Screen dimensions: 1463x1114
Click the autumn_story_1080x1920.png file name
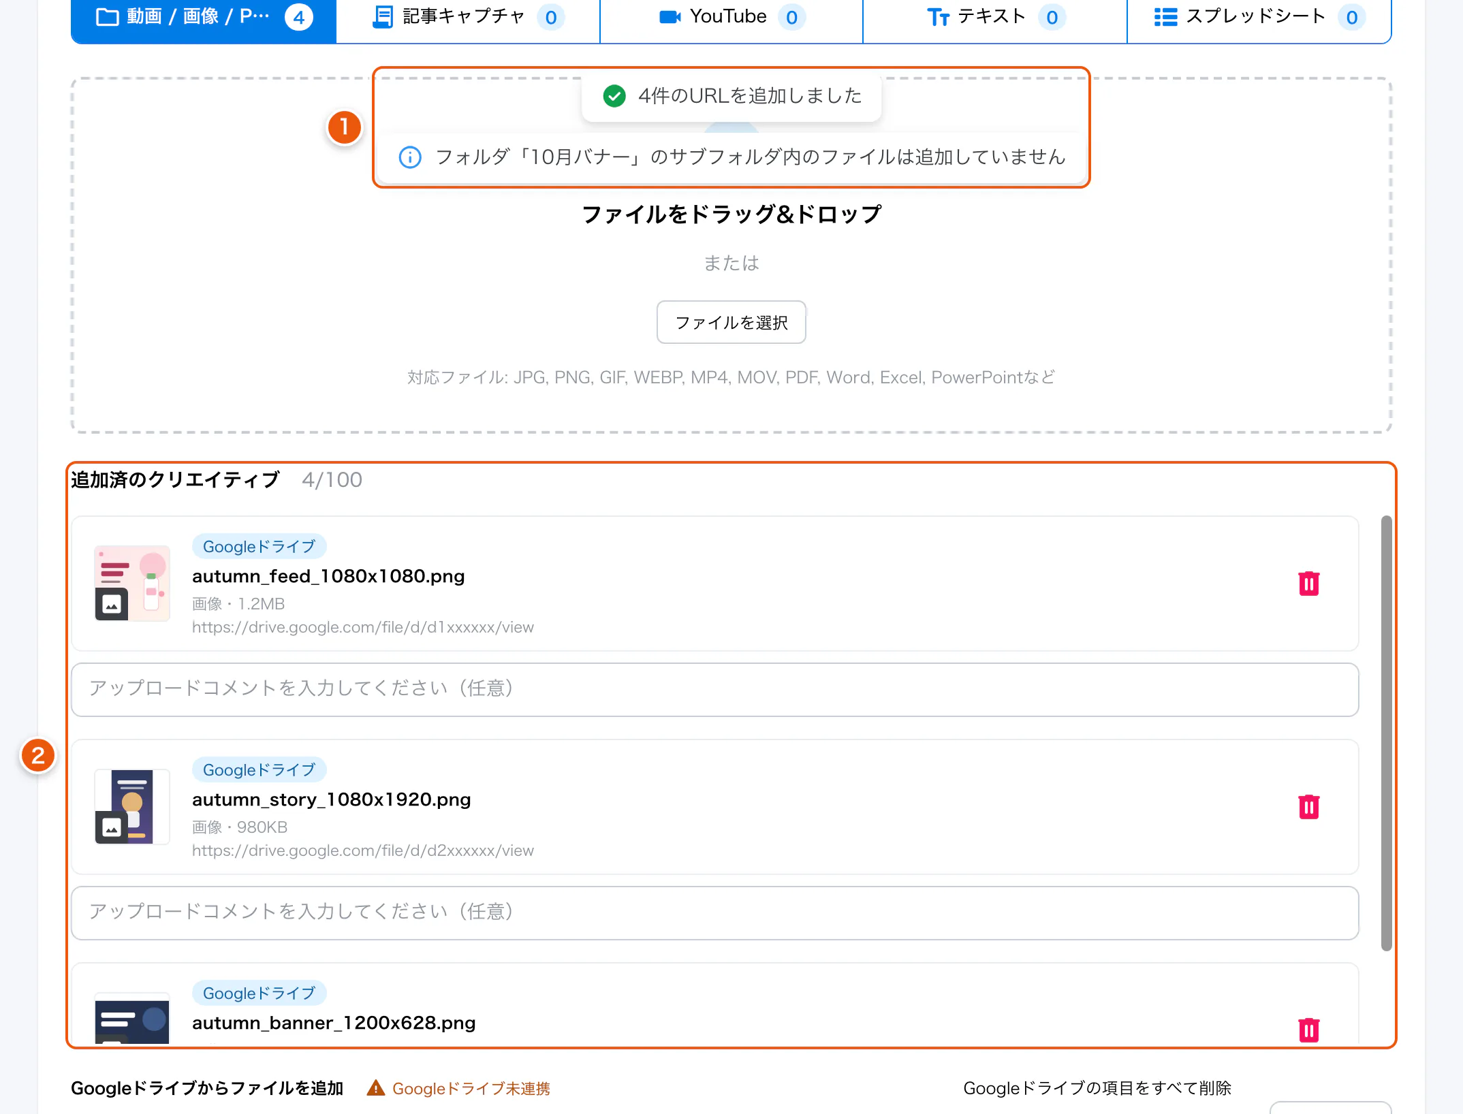(332, 799)
